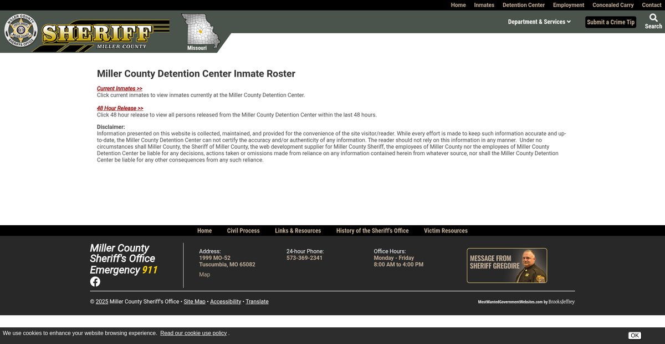665x344 pixels.
Task: Dismiss cookie notice with OK button
Action: coord(635,335)
